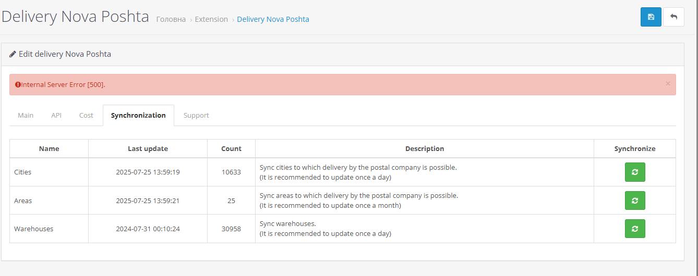The height and width of the screenshot is (276, 698).
Task: Open the API tab
Action: click(56, 115)
